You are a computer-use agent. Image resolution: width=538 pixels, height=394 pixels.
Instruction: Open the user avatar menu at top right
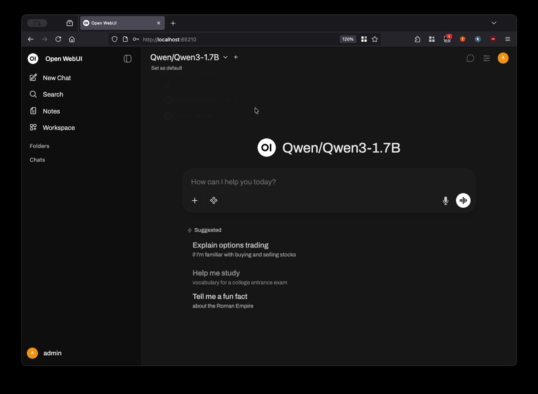click(x=503, y=58)
